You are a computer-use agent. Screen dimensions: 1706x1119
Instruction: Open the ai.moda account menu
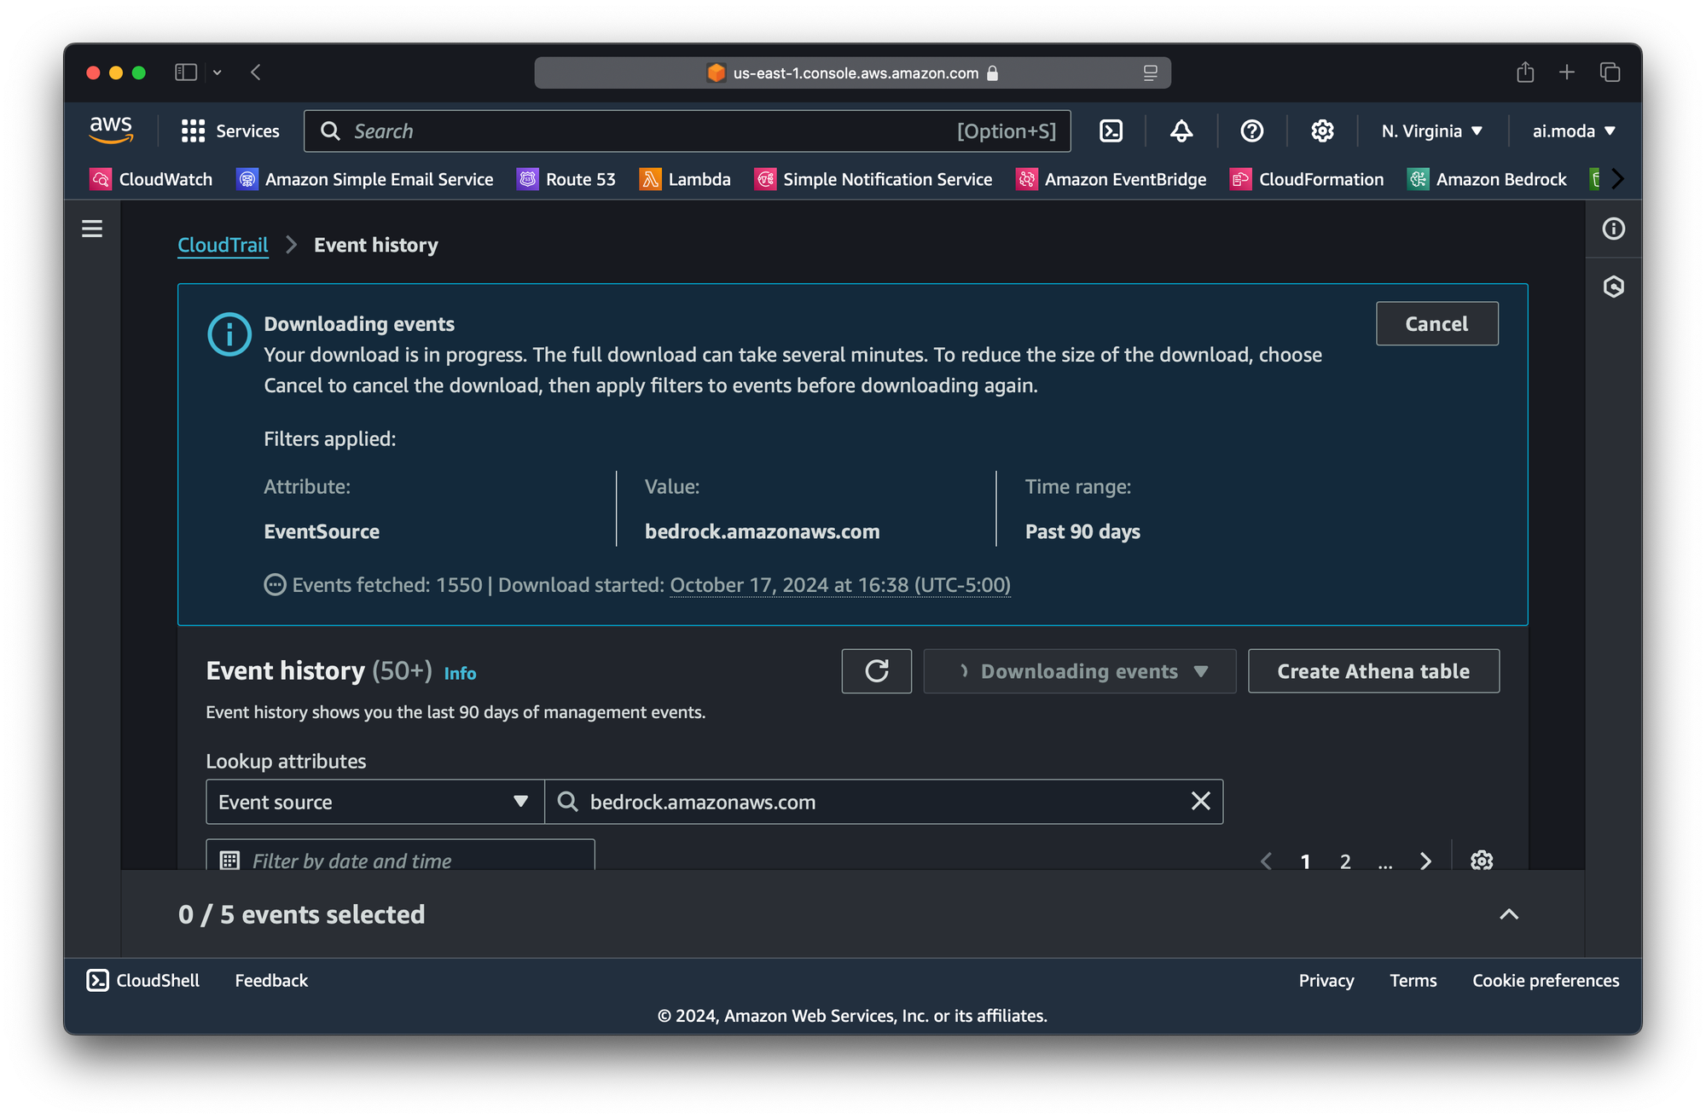(x=1573, y=130)
